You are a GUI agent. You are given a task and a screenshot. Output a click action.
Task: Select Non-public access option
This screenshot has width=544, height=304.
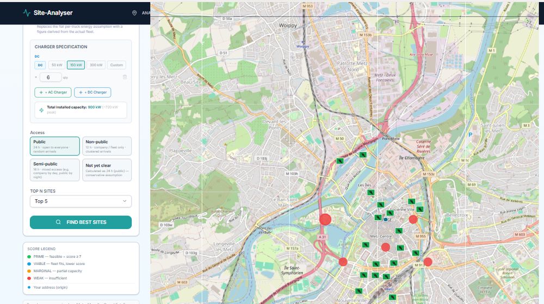(107, 146)
